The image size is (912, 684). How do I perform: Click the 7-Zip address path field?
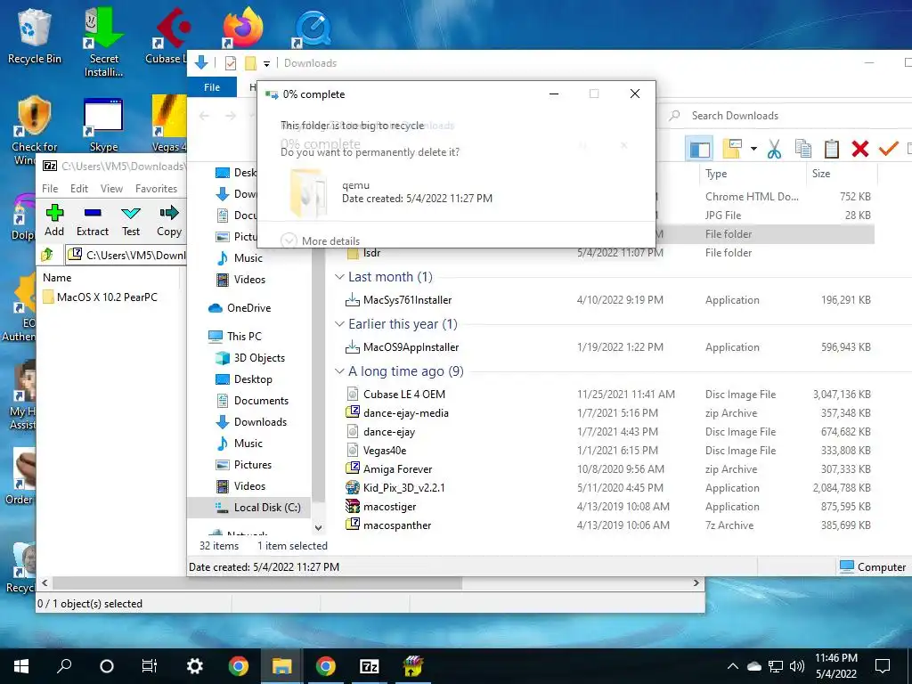point(126,255)
